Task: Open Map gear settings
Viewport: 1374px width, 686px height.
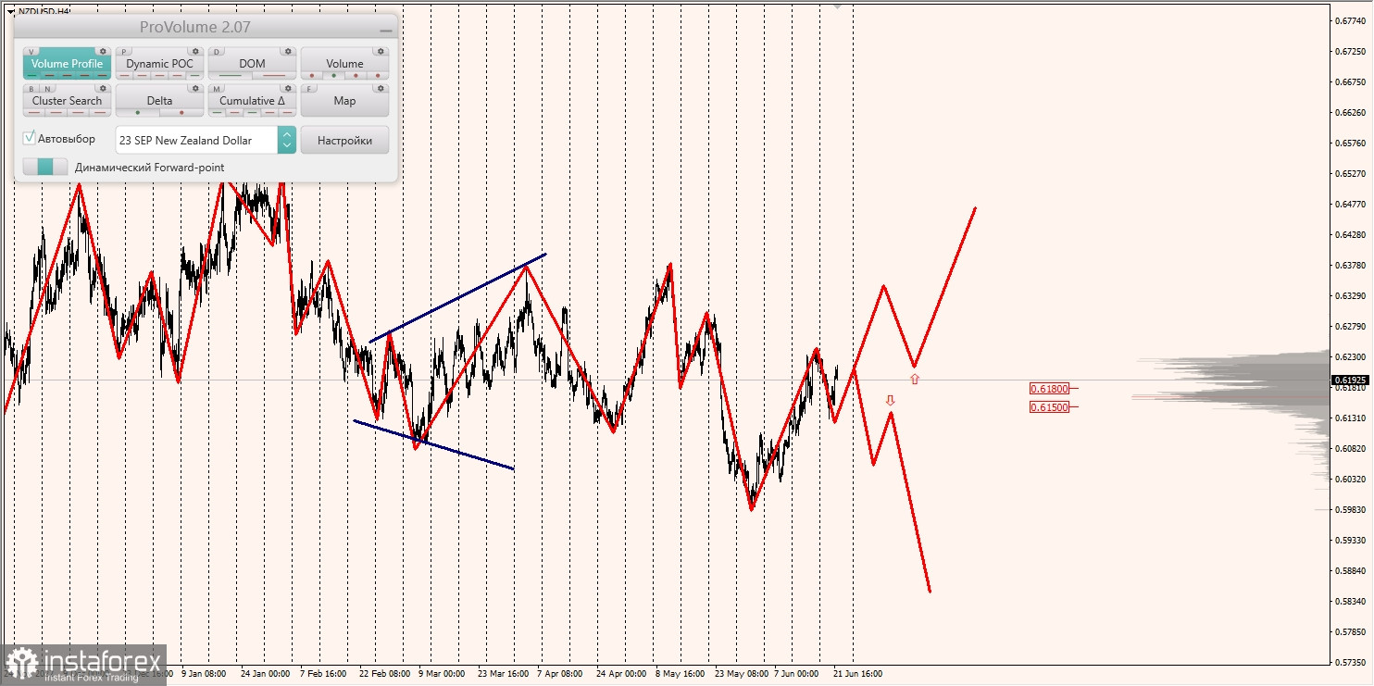Action: tap(381, 88)
